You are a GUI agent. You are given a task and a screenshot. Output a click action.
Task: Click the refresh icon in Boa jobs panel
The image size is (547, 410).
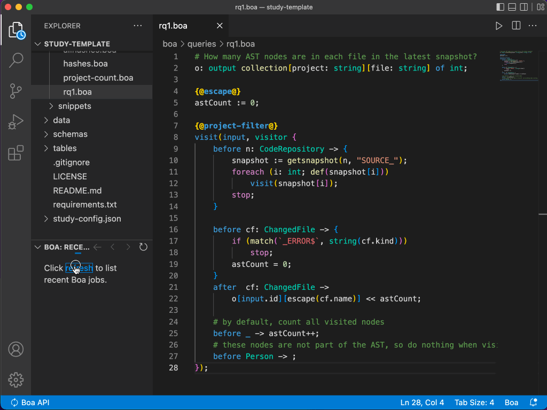point(143,247)
